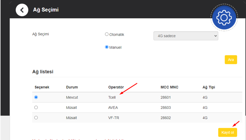
Task: Open the 4G sadece dropdown
Action: tap(186, 36)
